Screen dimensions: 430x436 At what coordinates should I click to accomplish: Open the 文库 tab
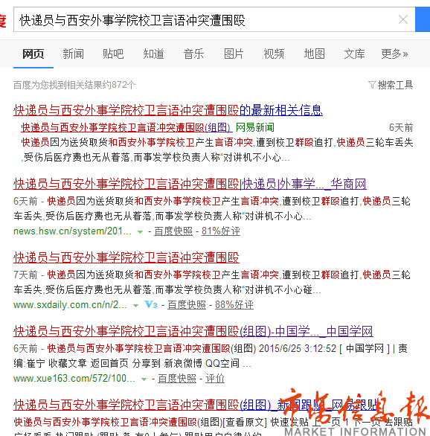(354, 54)
